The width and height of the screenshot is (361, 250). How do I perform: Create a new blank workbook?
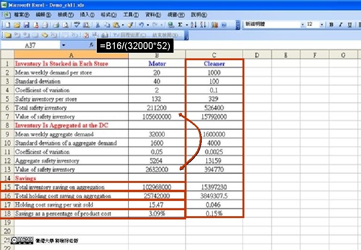(x=8, y=25)
